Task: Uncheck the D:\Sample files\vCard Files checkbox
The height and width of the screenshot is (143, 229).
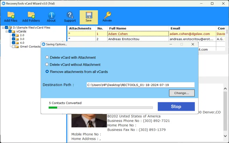Action: tap(6, 27)
